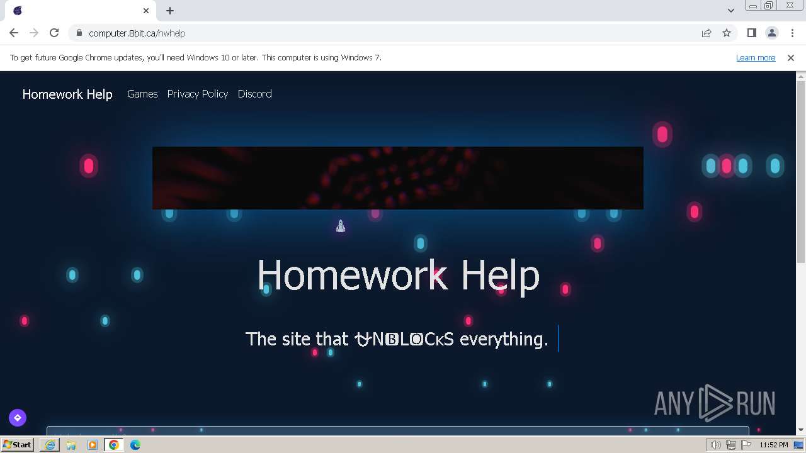806x453 pixels.
Task: Open the Action Center flag icon
Action: 747,445
